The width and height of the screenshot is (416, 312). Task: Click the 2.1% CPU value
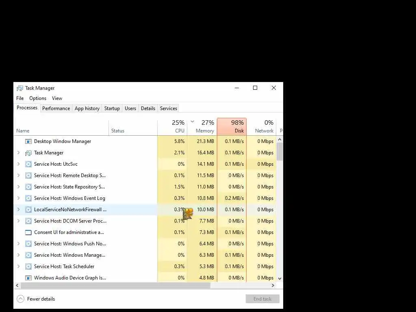point(179,153)
